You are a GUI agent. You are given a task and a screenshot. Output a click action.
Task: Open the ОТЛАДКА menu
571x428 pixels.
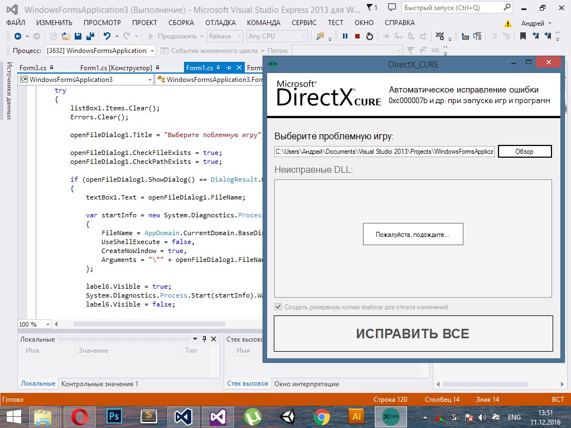pos(220,22)
